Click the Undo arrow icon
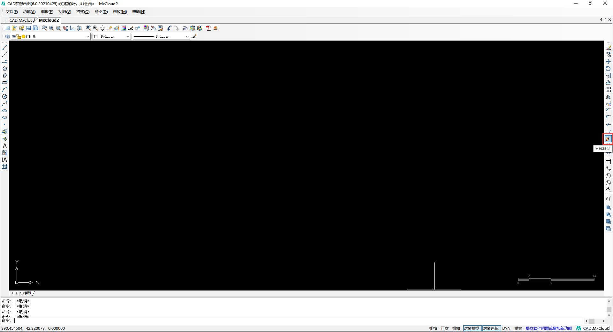 [169, 28]
